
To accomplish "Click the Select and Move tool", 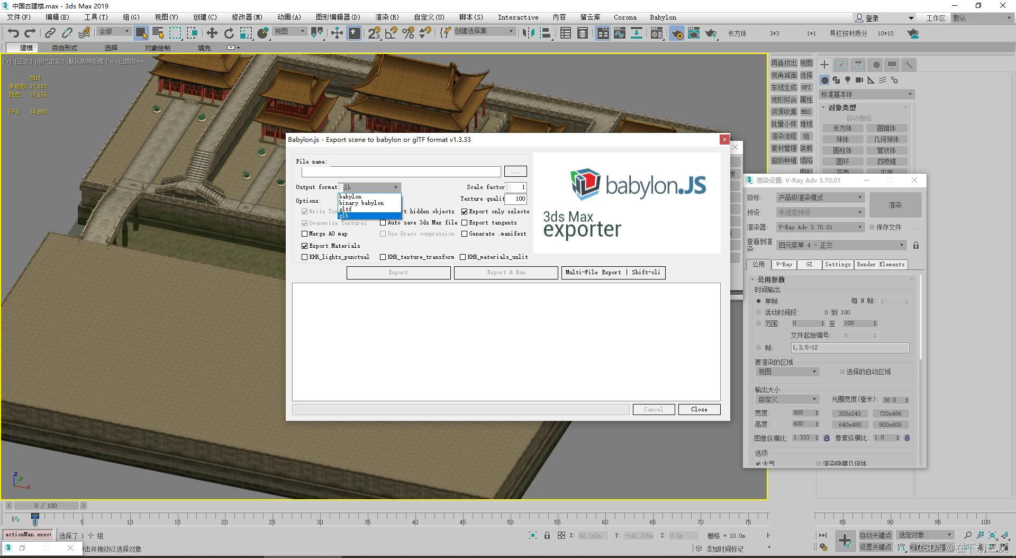I will point(212,33).
